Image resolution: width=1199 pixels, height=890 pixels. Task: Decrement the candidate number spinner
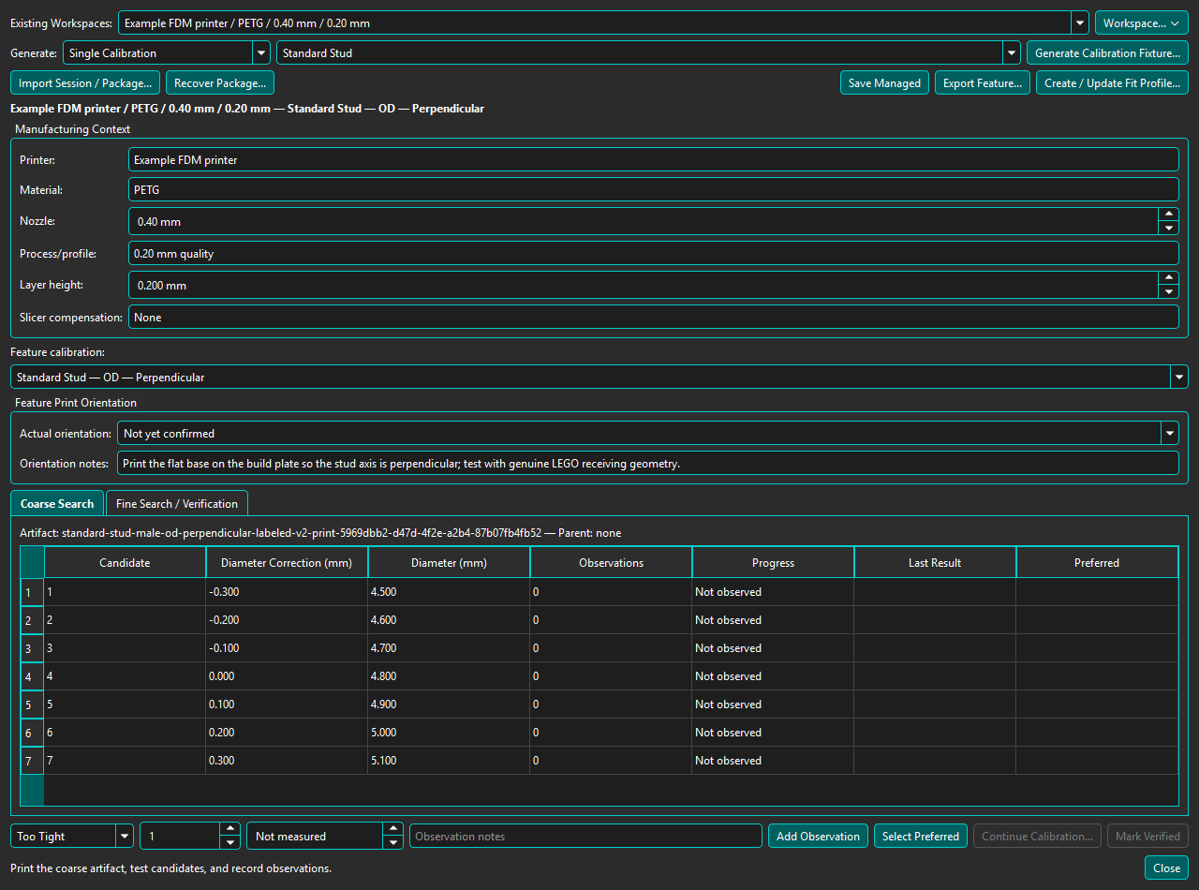[229, 842]
